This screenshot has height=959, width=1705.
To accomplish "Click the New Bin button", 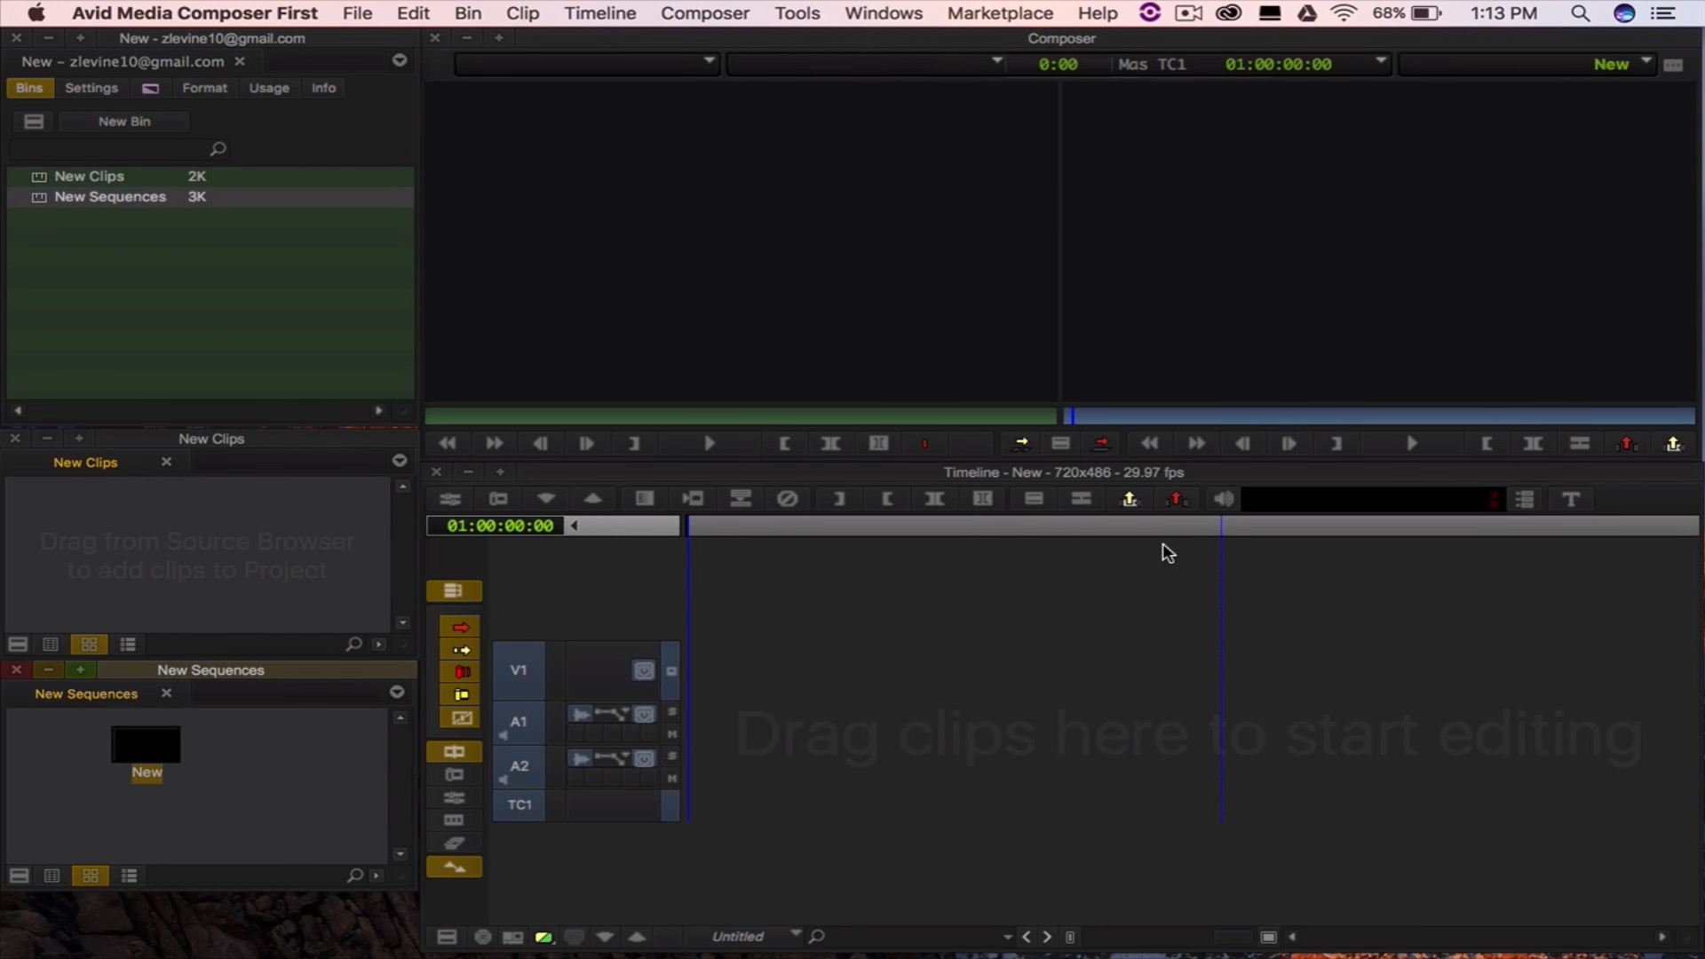I will [x=124, y=122].
